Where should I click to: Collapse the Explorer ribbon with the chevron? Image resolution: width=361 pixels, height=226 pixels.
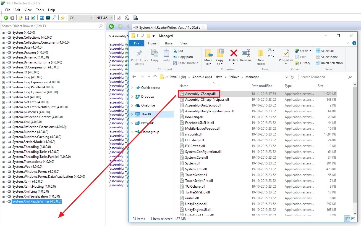(348, 43)
